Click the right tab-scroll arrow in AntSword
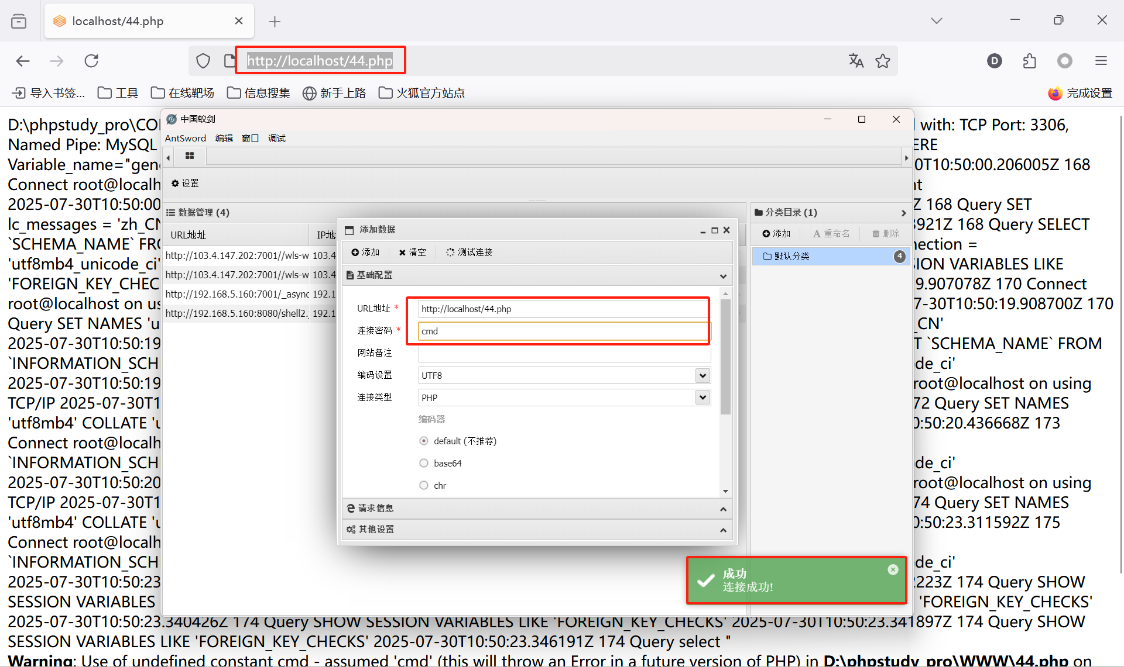Image resolution: width=1124 pixels, height=667 pixels. (906, 157)
